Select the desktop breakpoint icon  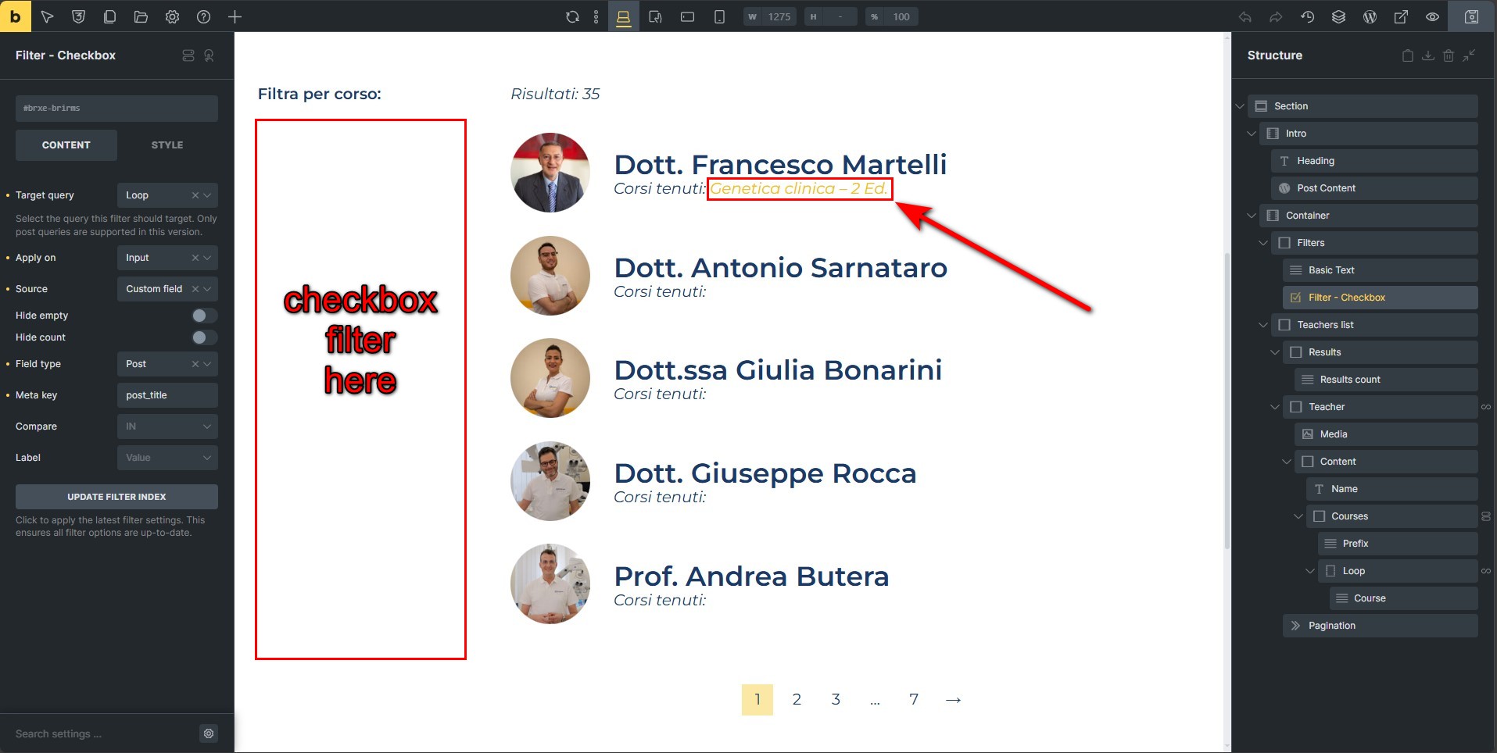coord(623,16)
